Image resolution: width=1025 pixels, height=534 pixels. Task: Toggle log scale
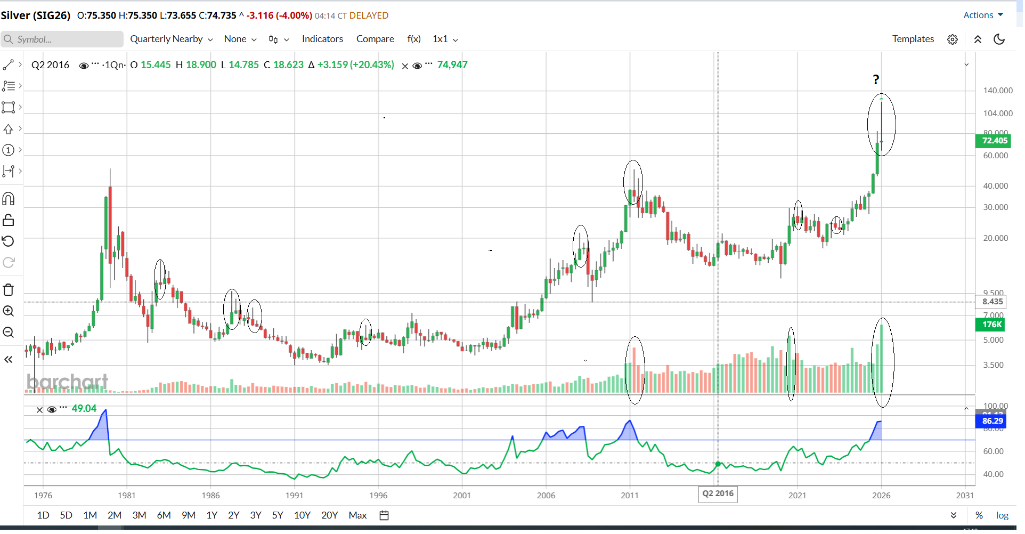coord(1002,515)
